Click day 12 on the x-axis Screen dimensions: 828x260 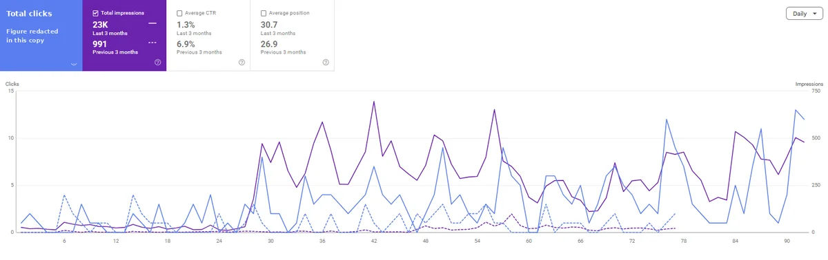tap(116, 241)
